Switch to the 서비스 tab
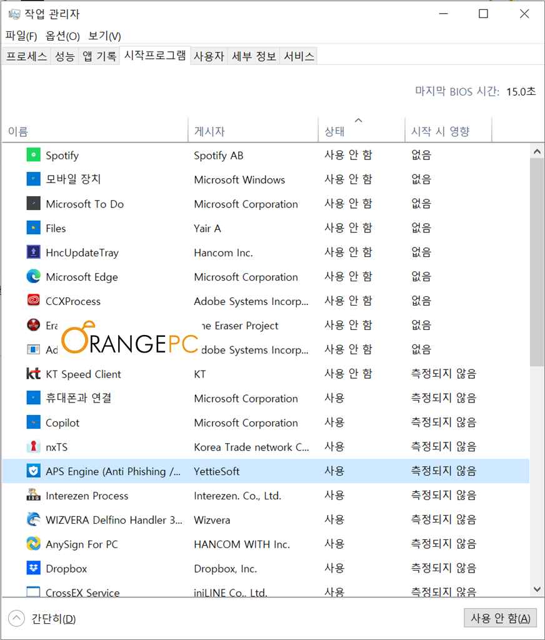545x640 pixels. tap(299, 56)
